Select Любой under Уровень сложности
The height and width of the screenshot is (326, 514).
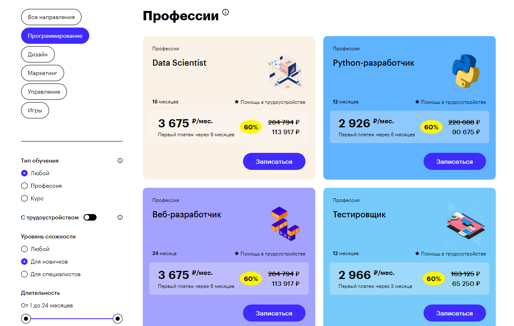(x=24, y=249)
